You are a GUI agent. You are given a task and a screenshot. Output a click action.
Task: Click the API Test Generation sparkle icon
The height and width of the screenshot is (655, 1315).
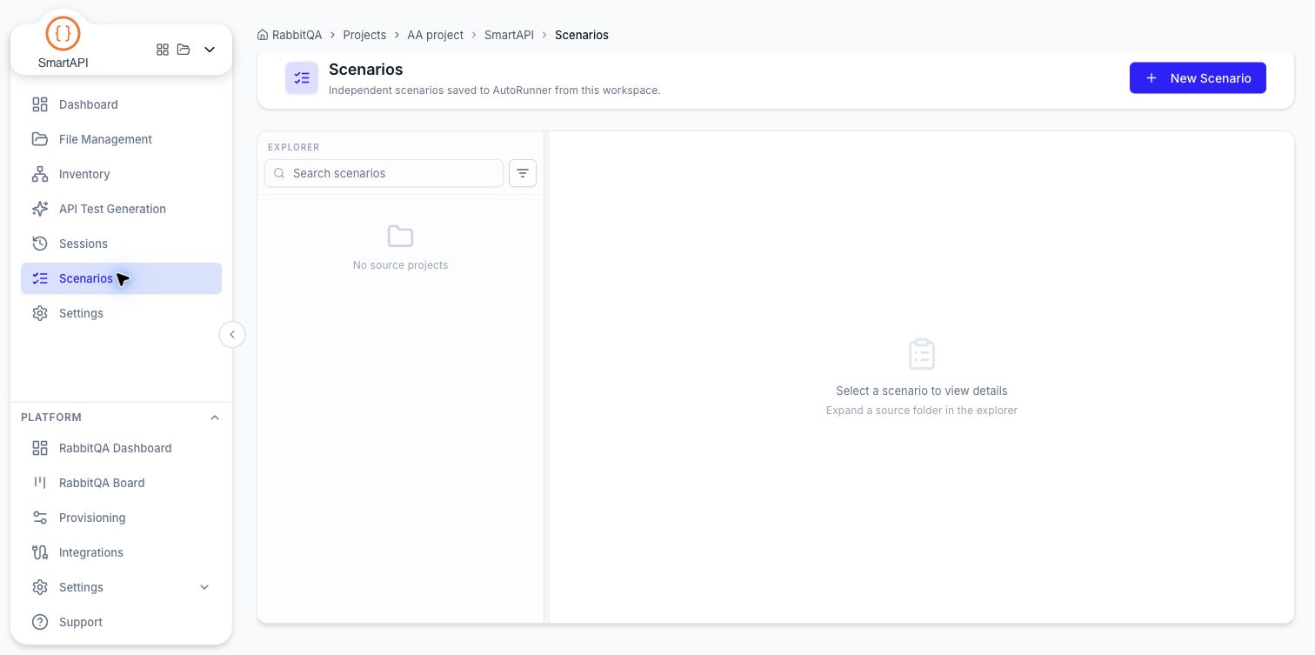[x=40, y=209]
